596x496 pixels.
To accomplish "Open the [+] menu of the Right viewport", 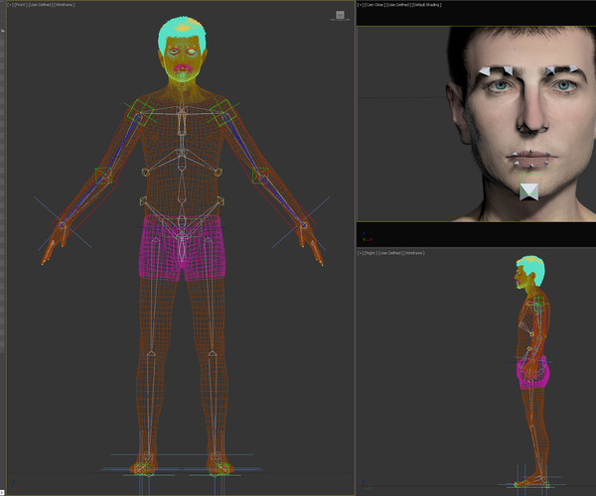I will (x=361, y=253).
